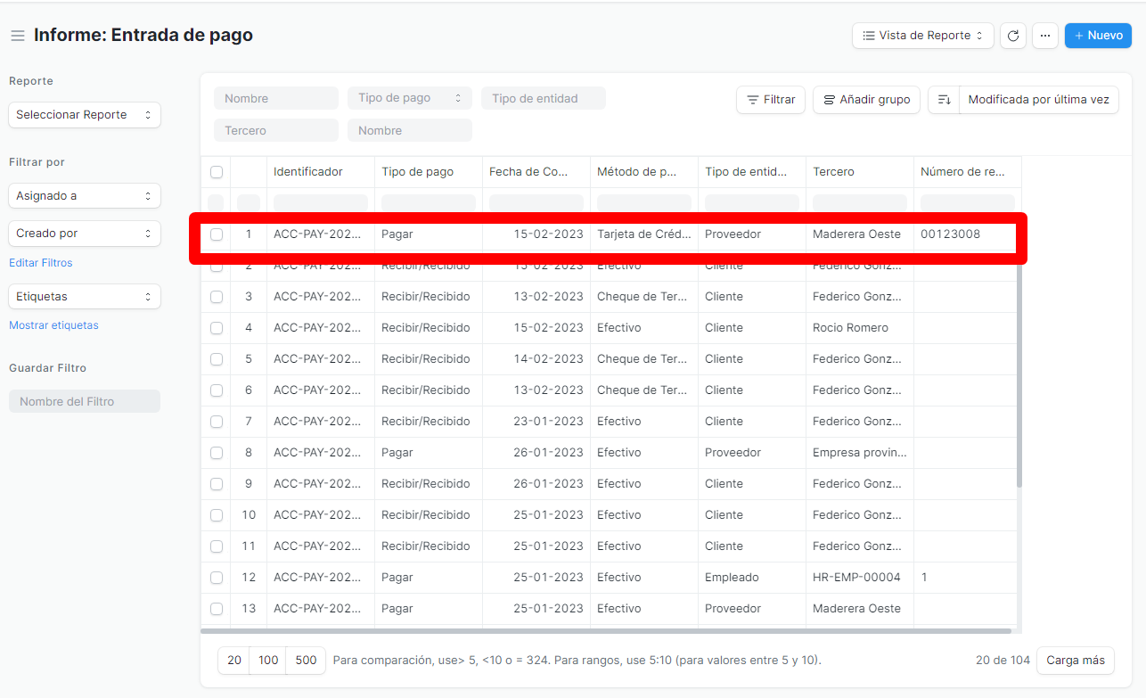Focus the Nombre del Filtro input
Screen dimensions: 1146x698
85,401
